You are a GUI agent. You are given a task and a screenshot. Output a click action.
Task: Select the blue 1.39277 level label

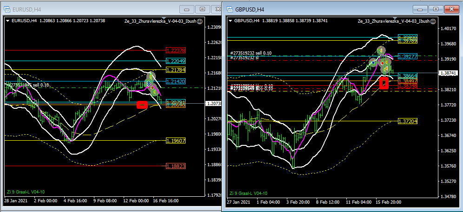tap(408, 56)
